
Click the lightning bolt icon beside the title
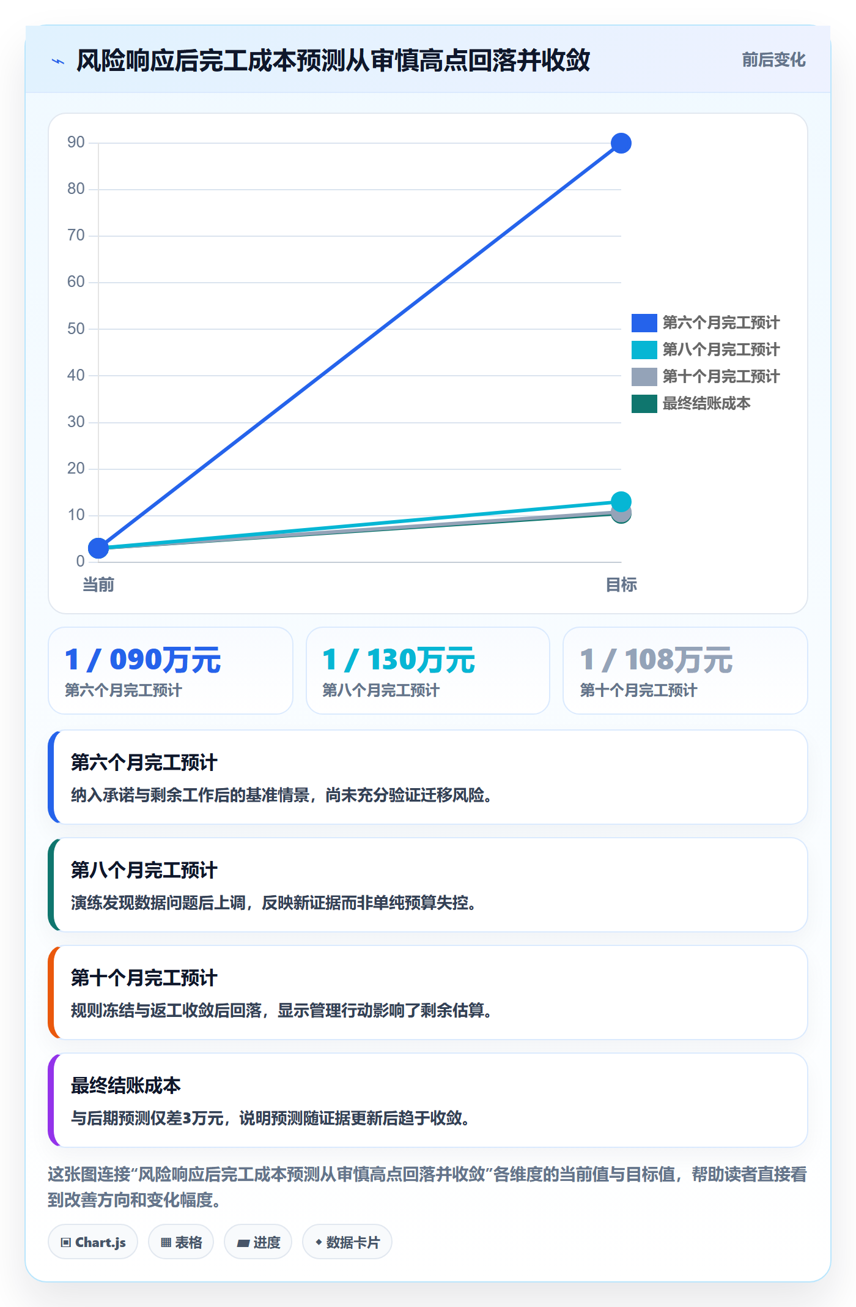click(x=58, y=61)
